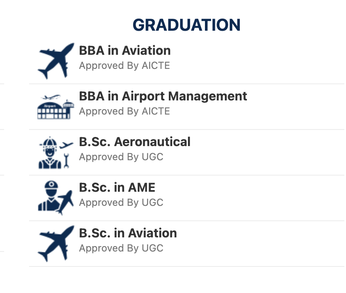Click Approved By AICTE under Airport Management
Screen dimensions: 346x293
coord(124,111)
